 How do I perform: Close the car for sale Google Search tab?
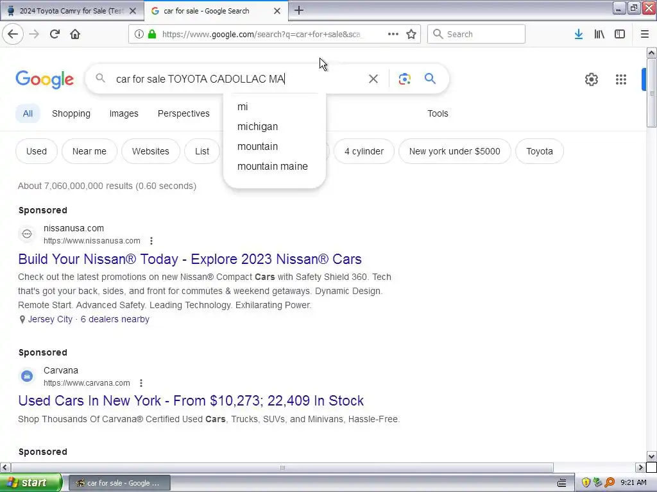click(277, 11)
